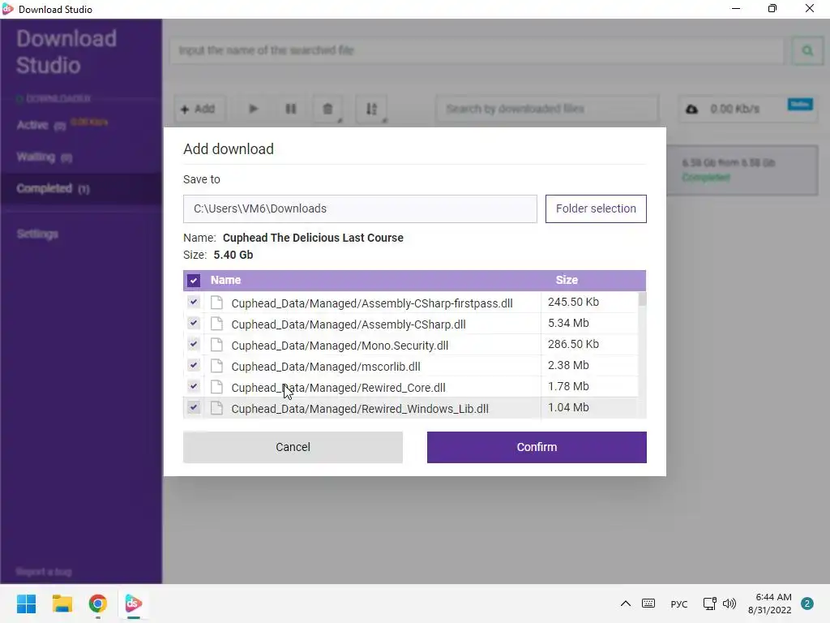Open the taskbar clock and date
The image size is (830, 623).
[770, 604]
